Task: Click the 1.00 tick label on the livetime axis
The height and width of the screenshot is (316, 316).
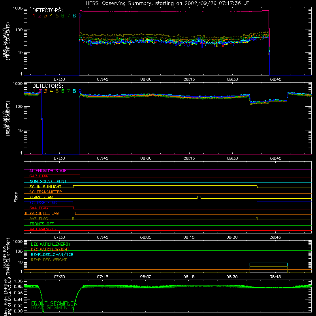Action: pyautogui.click(x=18, y=281)
